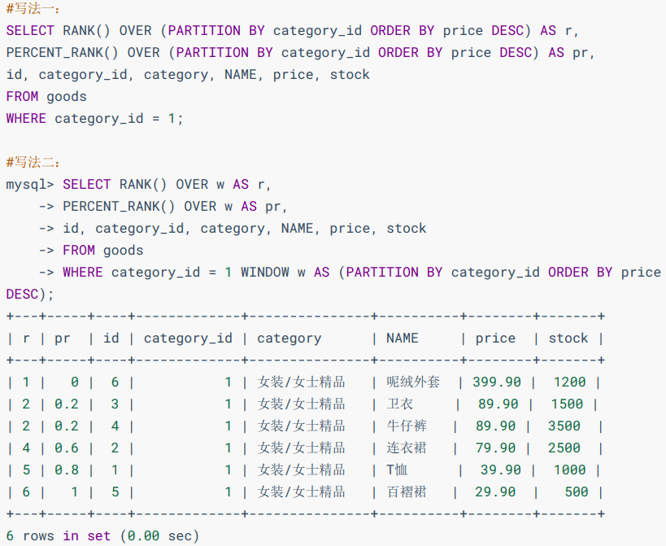Click the #写法二 comment heading
Image resolution: width=666 pixels, height=546 pixels.
(33, 162)
